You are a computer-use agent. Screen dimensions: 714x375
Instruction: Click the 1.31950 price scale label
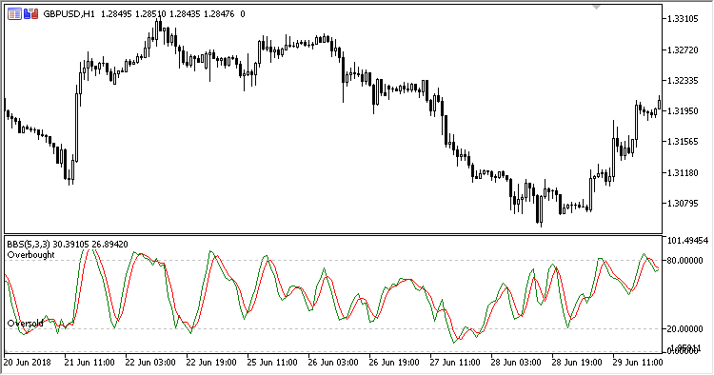point(683,111)
